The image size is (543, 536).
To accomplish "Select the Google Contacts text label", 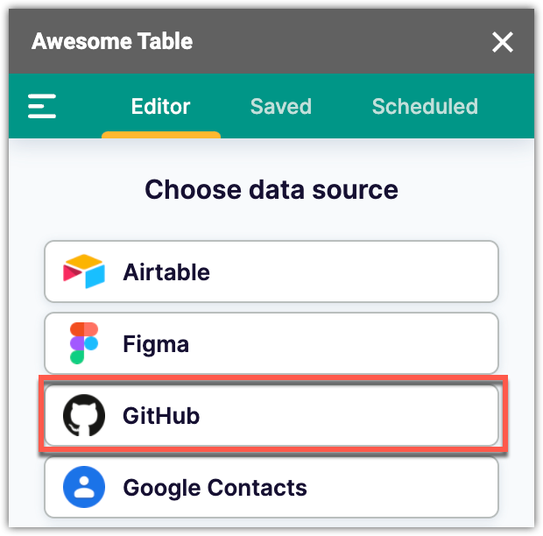I will 215,487.
